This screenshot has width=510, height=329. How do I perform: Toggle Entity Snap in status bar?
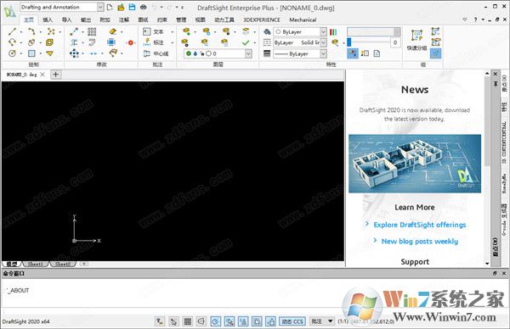pos(229,321)
